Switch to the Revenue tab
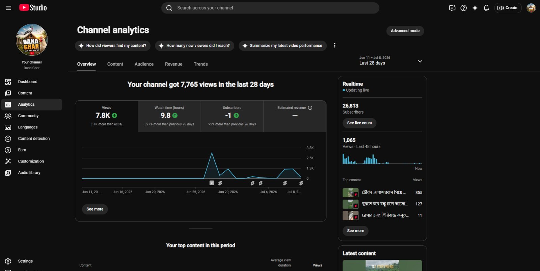The image size is (540, 271). [x=173, y=64]
